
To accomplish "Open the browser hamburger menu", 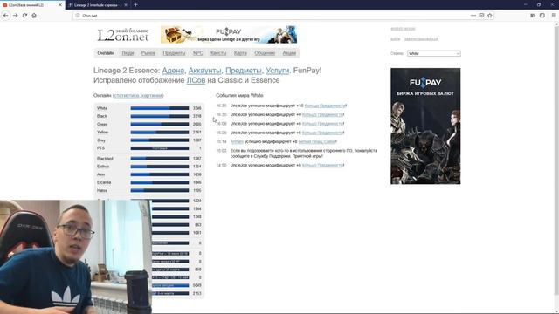I will [553, 16].
